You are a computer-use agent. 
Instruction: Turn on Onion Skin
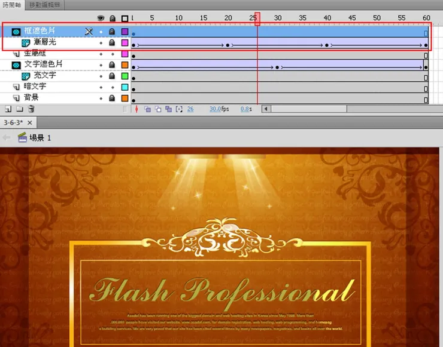point(147,109)
